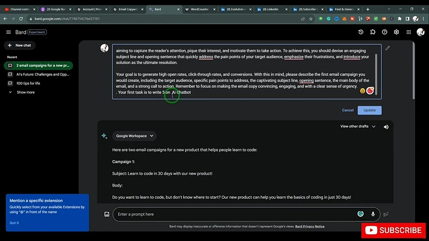The height and width of the screenshot is (241, 429).
Task: Bookmark this page with the star icon
Action: click(x=310, y=19)
